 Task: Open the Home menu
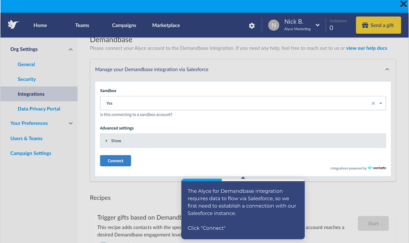click(x=40, y=25)
